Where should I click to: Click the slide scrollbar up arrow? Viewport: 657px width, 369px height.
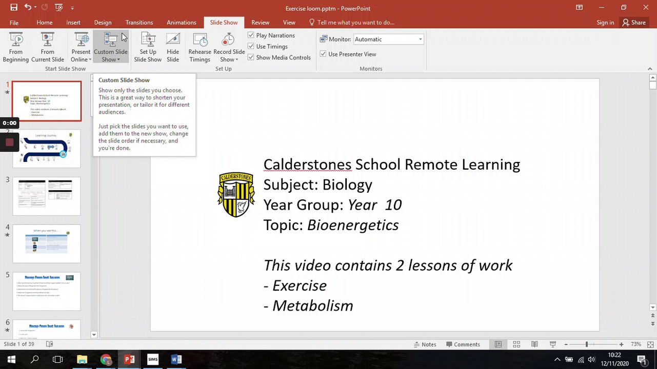tap(652, 78)
